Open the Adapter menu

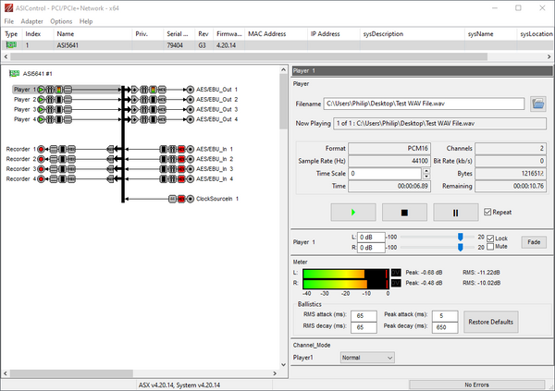(31, 20)
